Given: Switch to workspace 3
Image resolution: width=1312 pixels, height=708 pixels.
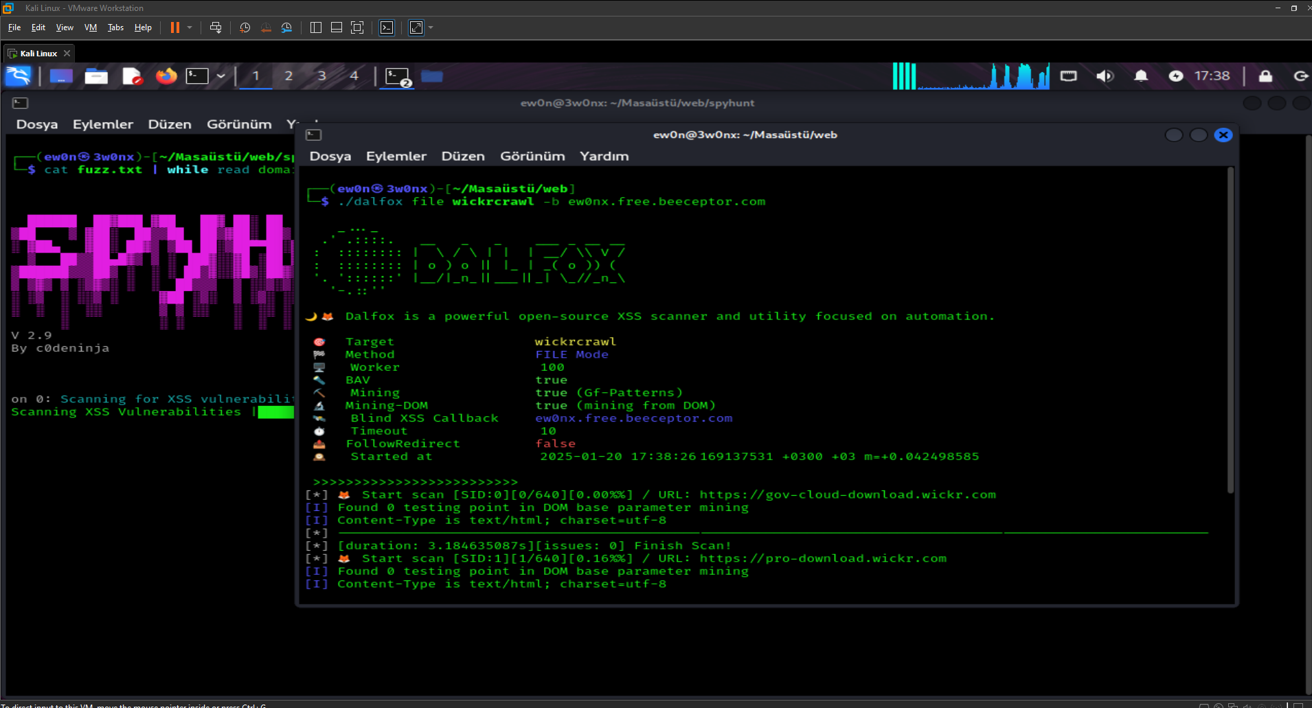Looking at the screenshot, I should tap(321, 76).
